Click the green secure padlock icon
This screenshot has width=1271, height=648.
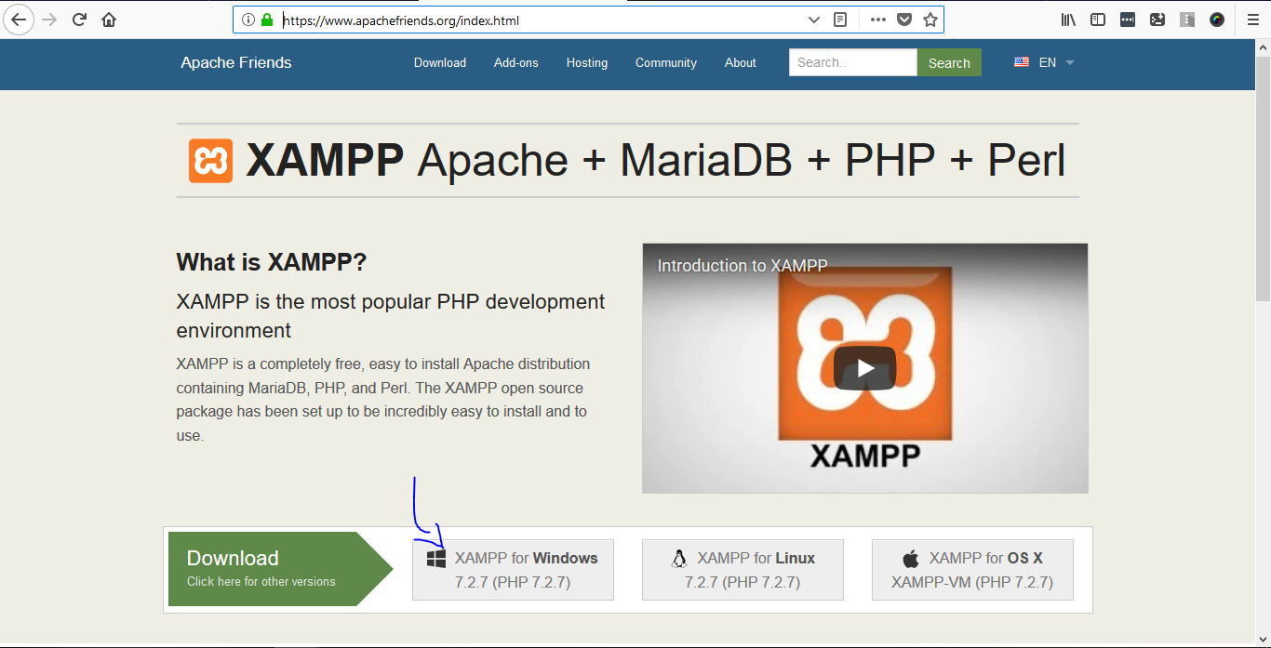click(x=268, y=20)
